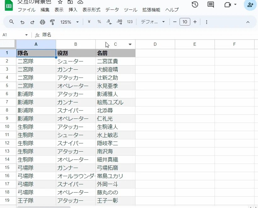Open column C header dropdown arrow
Image resolution: width=258 pixels, height=208 pixels.
(130, 44)
